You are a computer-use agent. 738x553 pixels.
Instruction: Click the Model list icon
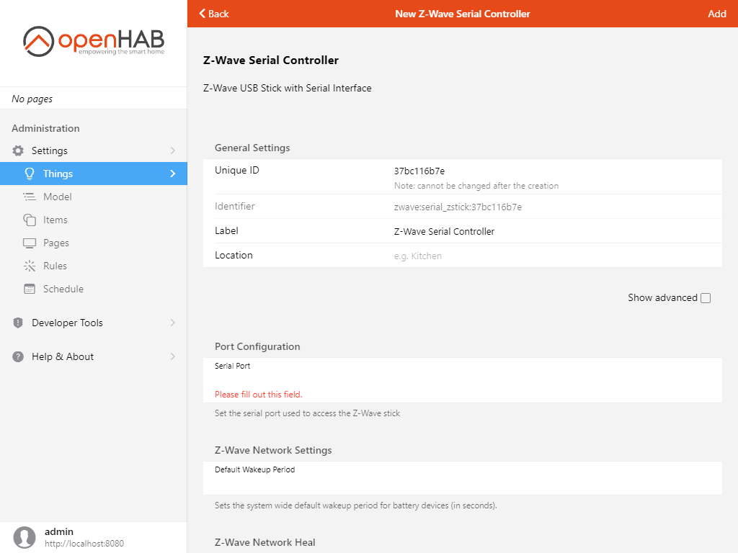click(30, 197)
